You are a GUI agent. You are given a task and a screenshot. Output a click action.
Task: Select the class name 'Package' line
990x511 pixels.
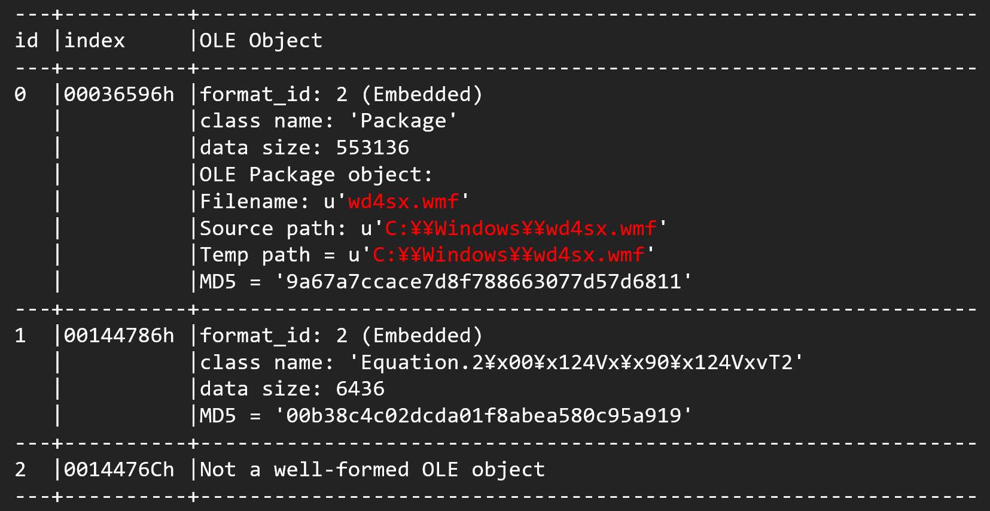pyautogui.click(x=328, y=121)
